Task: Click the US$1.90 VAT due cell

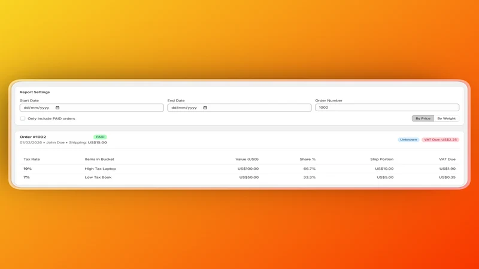Action: click(x=447, y=169)
